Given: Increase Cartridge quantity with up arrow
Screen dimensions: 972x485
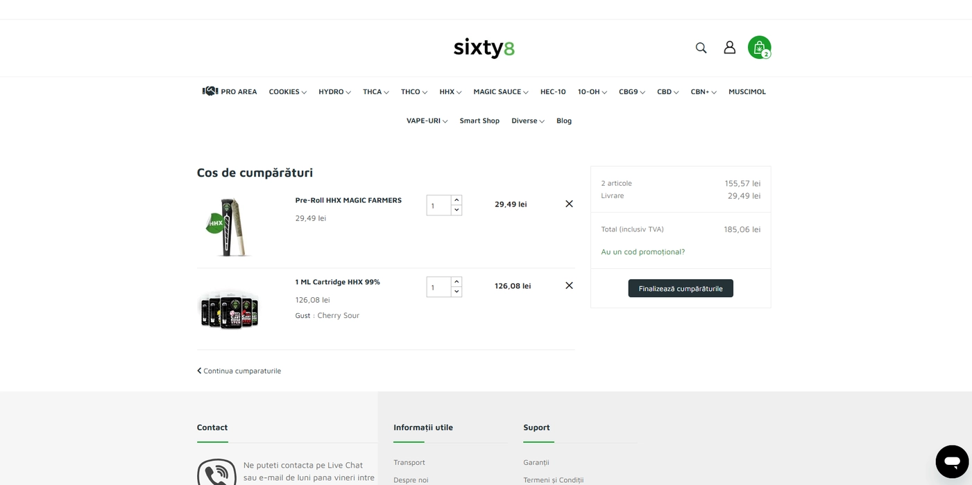Looking at the screenshot, I should click(457, 282).
